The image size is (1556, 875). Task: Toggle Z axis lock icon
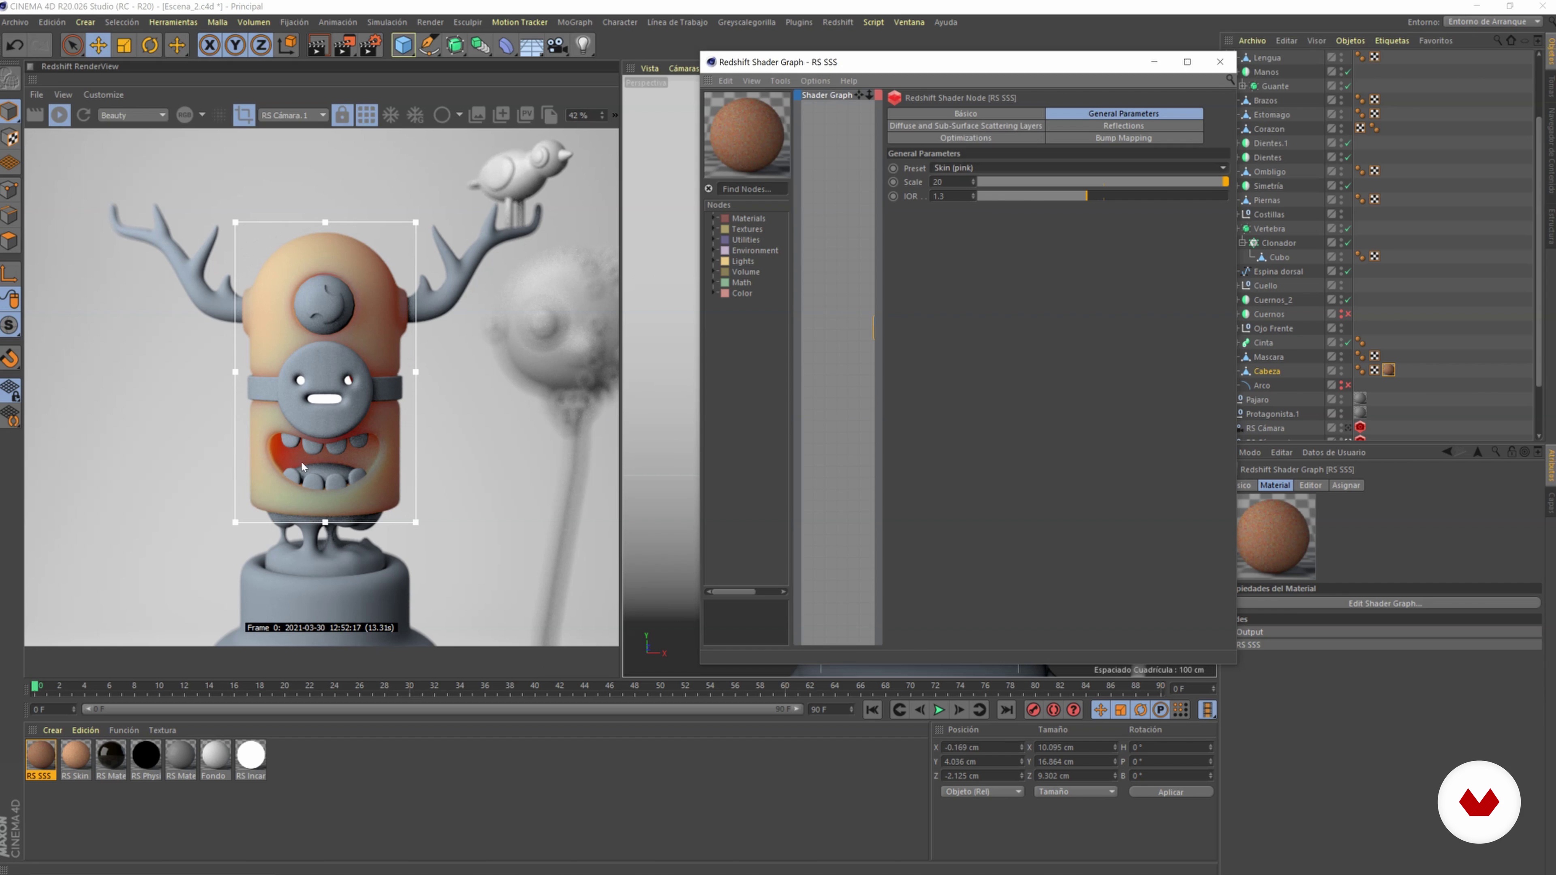pos(261,45)
